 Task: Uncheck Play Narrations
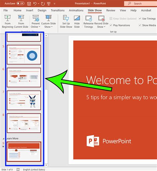pos(111,25)
